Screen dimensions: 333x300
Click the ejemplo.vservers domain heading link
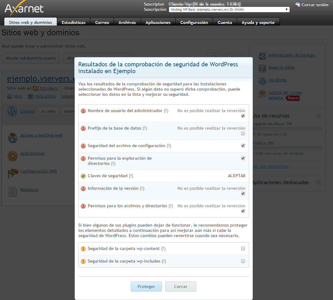coord(41,79)
